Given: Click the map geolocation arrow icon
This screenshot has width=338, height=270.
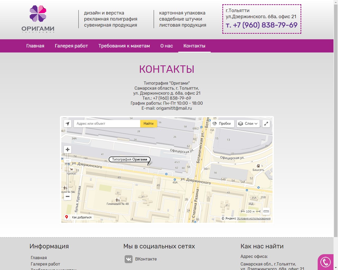Looking at the screenshot, I should tap(68, 123).
